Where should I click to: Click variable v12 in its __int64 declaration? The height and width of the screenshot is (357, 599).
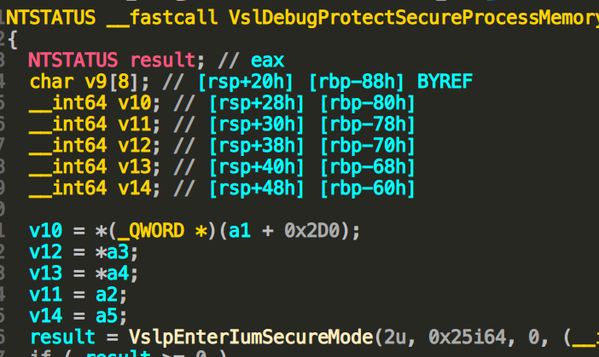[135, 146]
